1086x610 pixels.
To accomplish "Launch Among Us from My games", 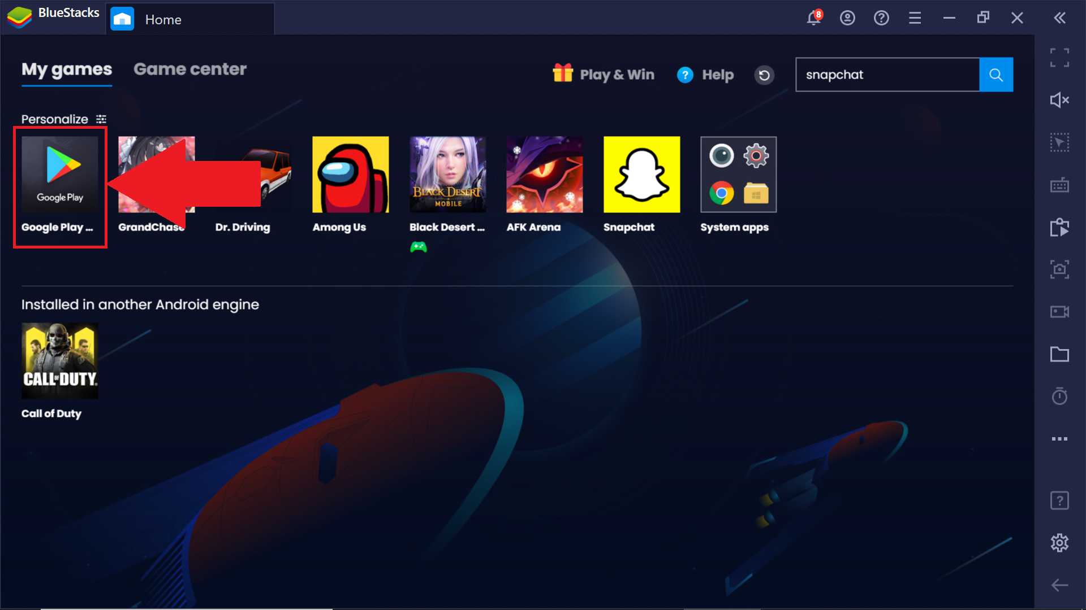I will [x=351, y=175].
